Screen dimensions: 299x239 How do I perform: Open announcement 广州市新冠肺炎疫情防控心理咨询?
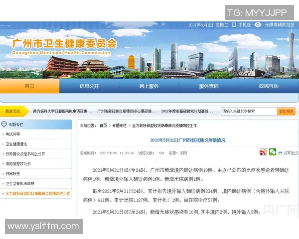127,111
